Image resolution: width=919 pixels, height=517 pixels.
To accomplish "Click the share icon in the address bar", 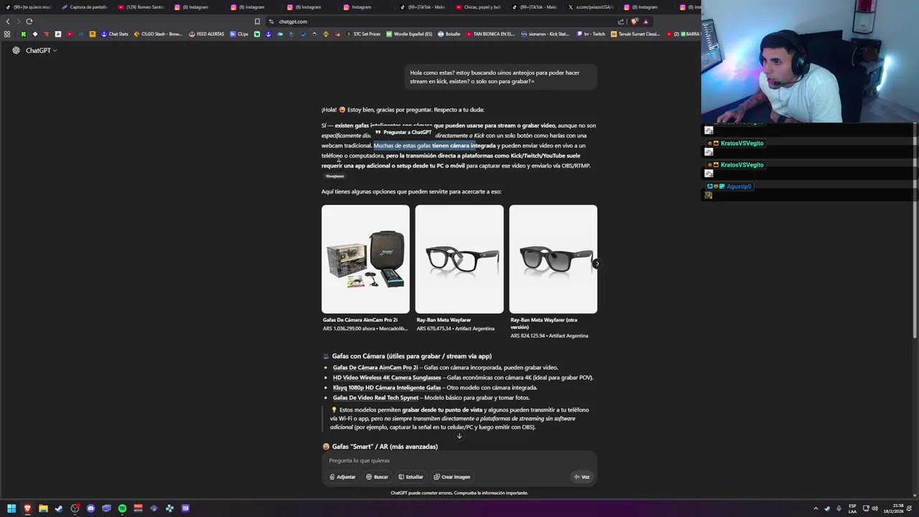I will [621, 22].
